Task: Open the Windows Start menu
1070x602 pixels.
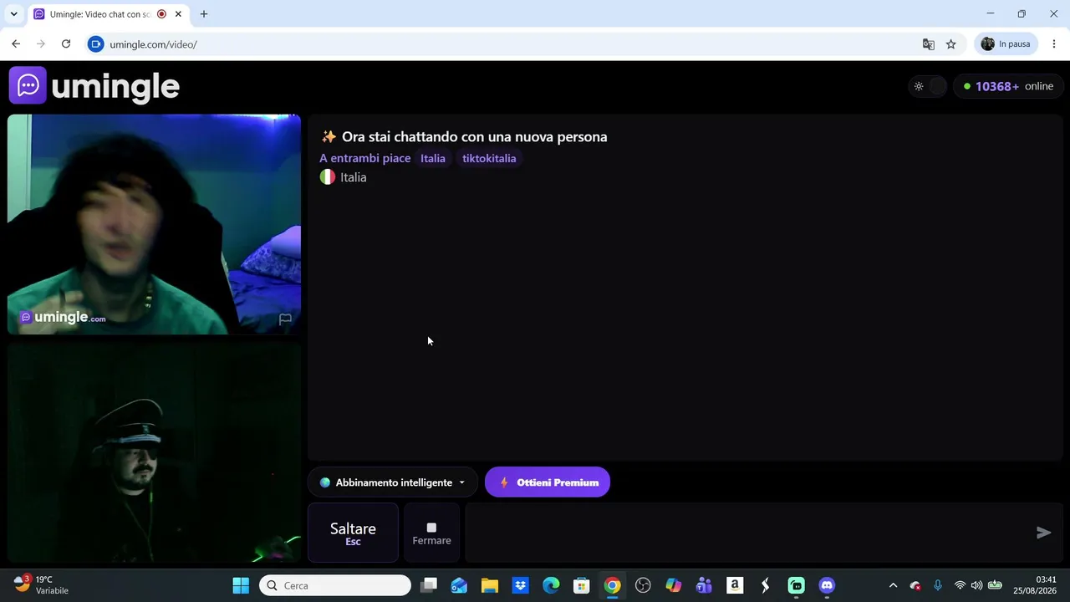Action: [x=241, y=585]
